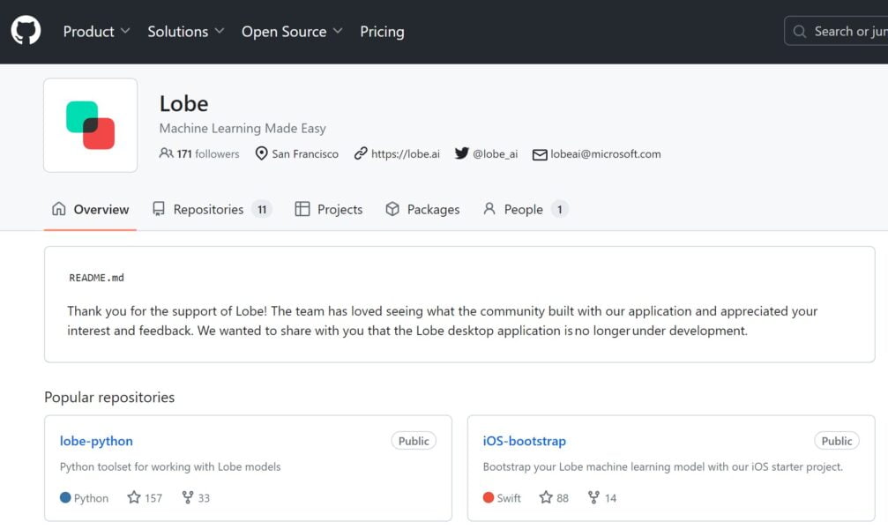Viewport: 888px width, 529px height.
Task: Click the Public badge on iOS-bootstrap
Action: click(x=837, y=441)
